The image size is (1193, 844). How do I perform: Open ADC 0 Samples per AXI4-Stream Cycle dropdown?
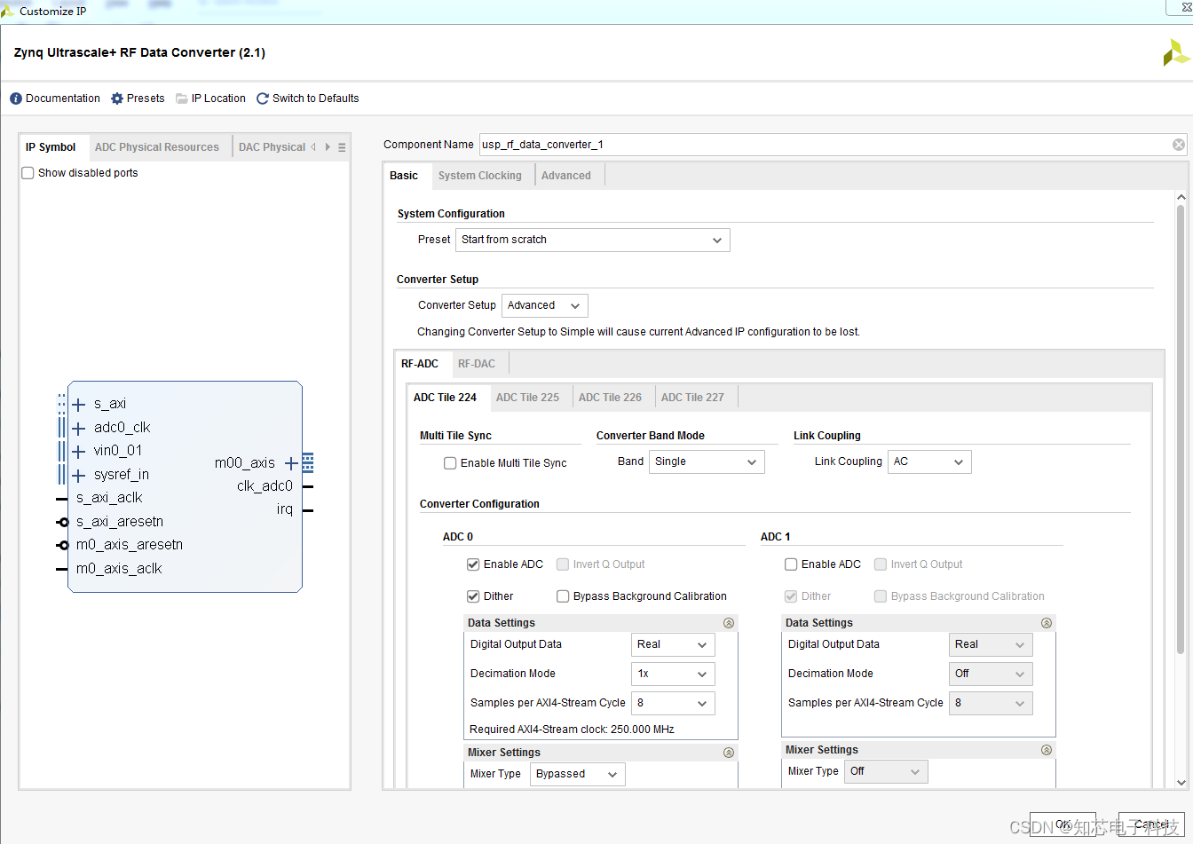coord(673,703)
